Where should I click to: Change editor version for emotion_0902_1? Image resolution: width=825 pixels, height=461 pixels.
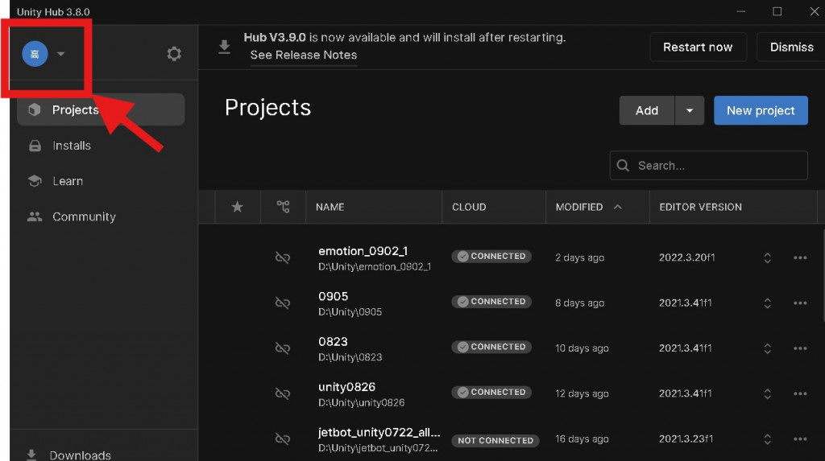click(x=768, y=257)
